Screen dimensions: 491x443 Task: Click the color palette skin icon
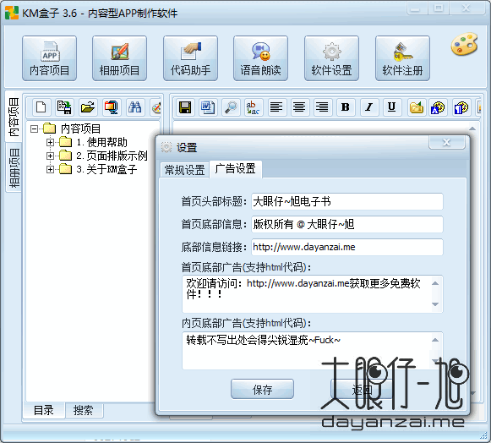click(x=464, y=45)
